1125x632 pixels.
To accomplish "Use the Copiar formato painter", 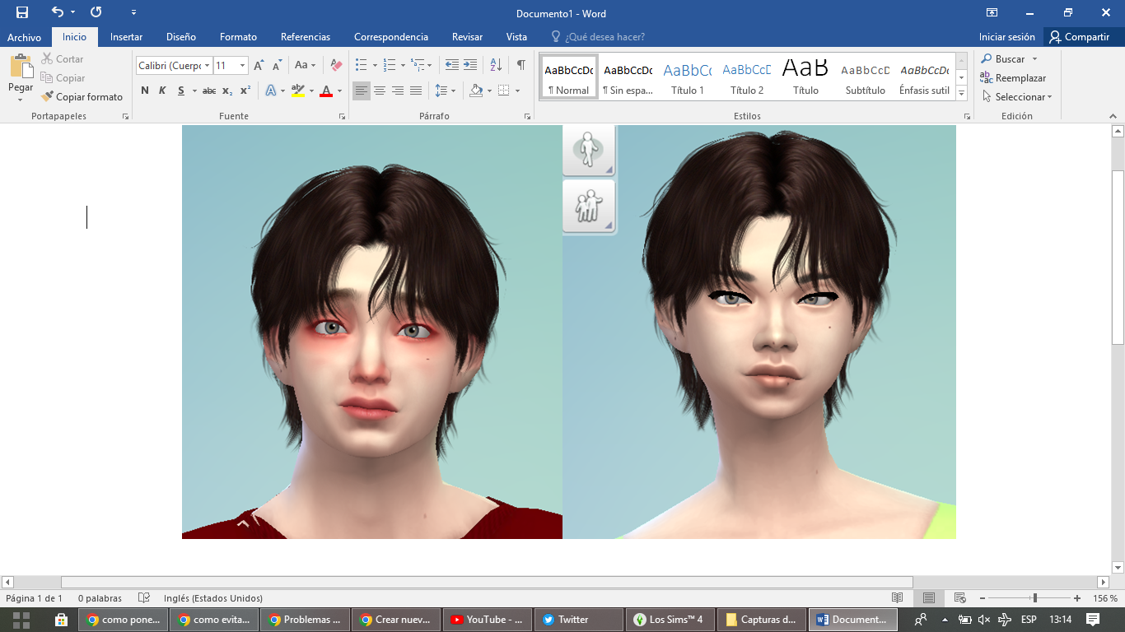I will point(82,97).
